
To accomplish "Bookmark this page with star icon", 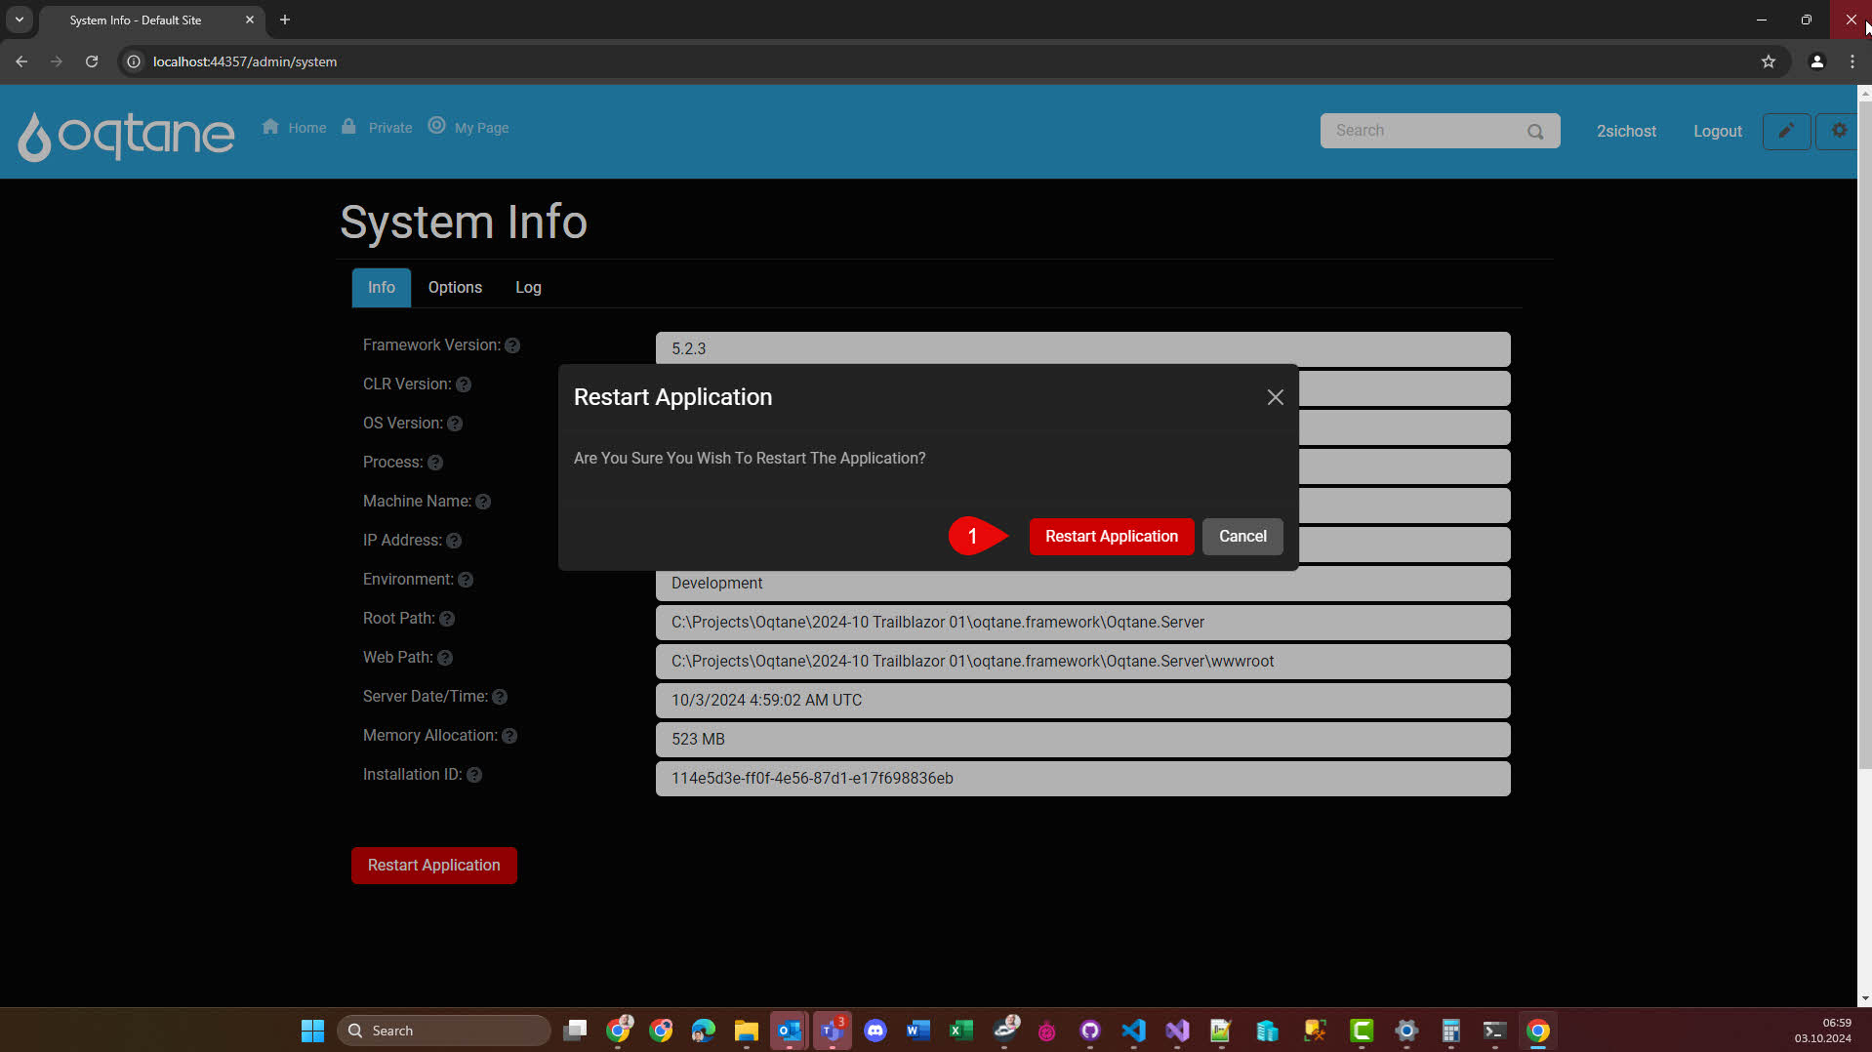I will point(1768,61).
